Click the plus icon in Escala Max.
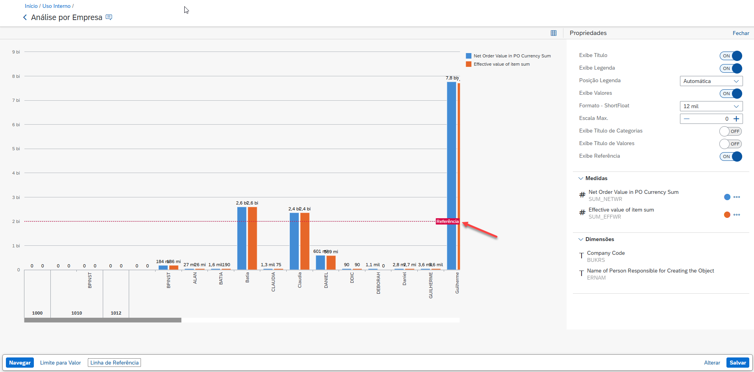 click(x=736, y=119)
